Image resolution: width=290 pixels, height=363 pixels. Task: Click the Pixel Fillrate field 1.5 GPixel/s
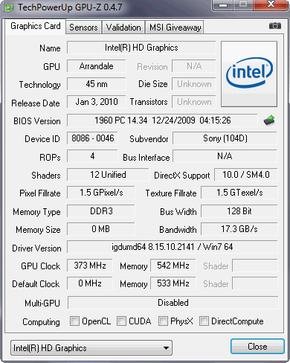[101, 193]
